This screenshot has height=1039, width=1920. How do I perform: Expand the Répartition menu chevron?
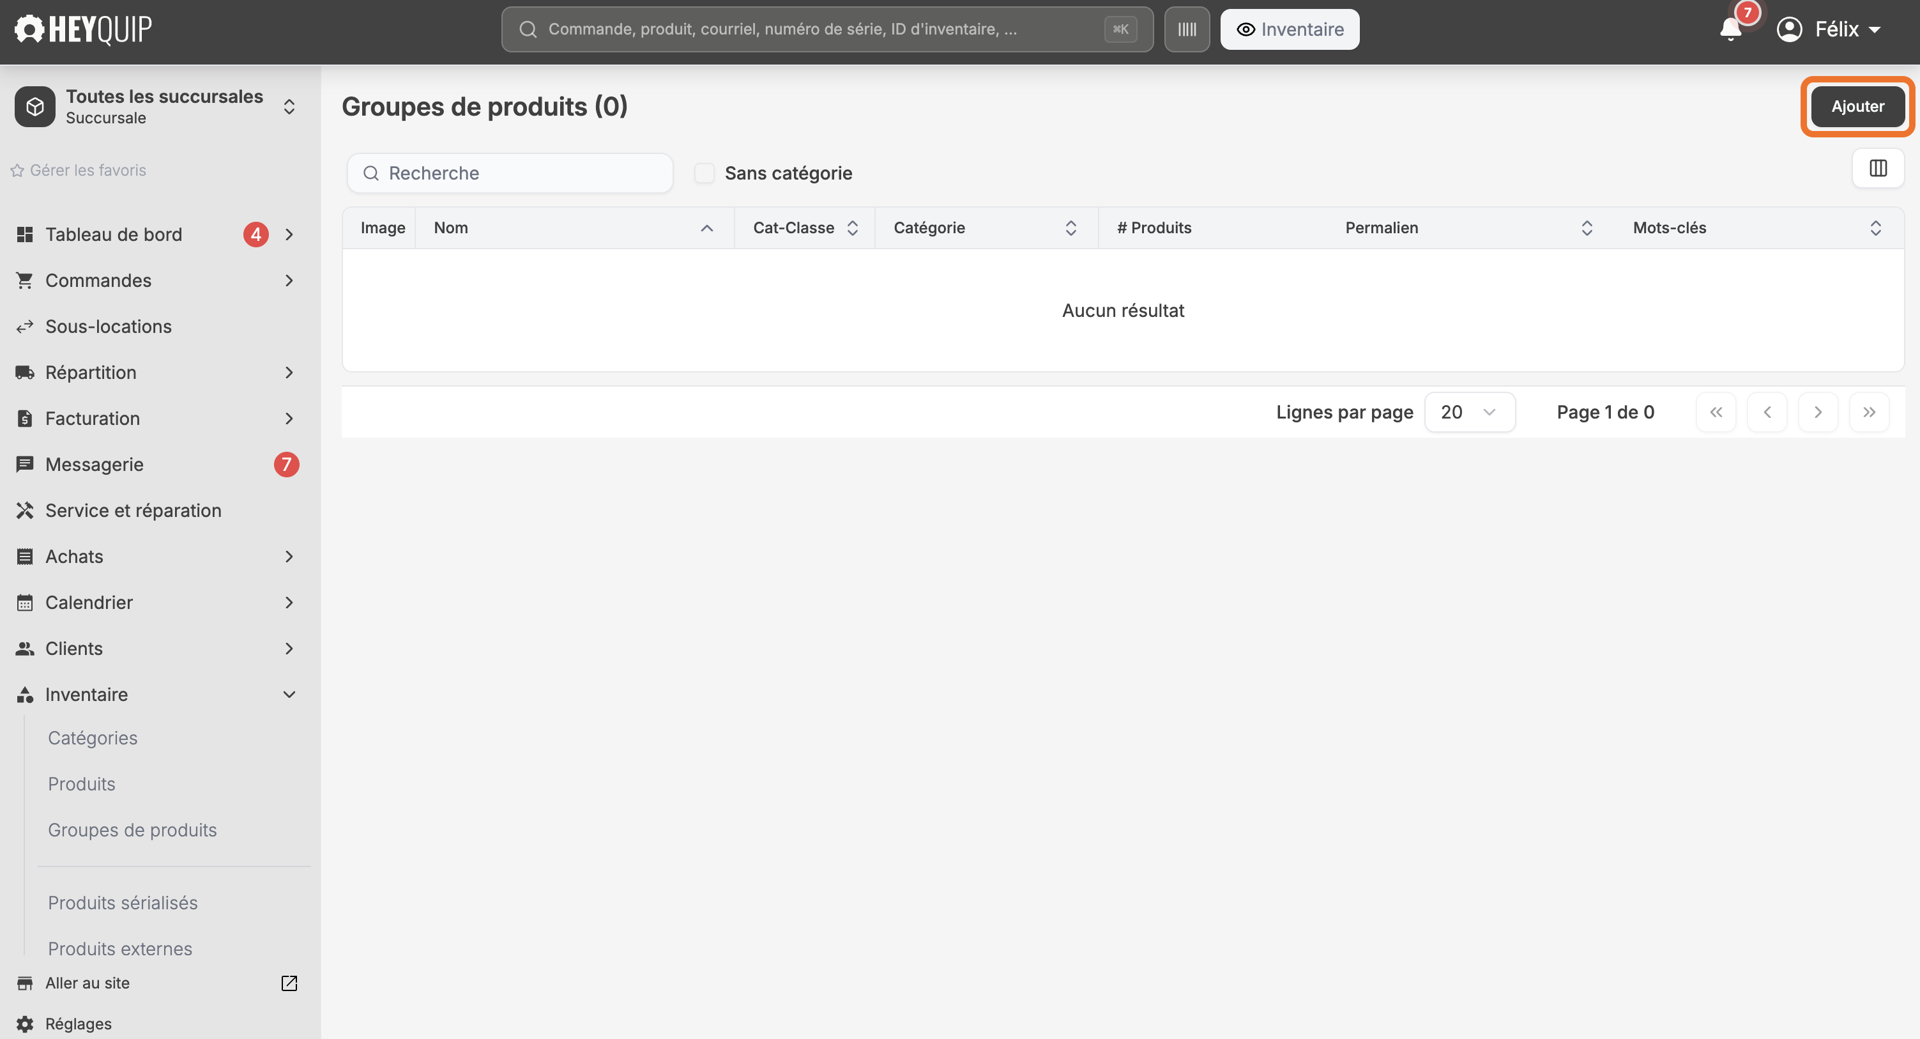coord(289,373)
